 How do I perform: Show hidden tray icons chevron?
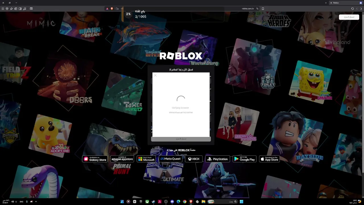[x=36, y=202]
